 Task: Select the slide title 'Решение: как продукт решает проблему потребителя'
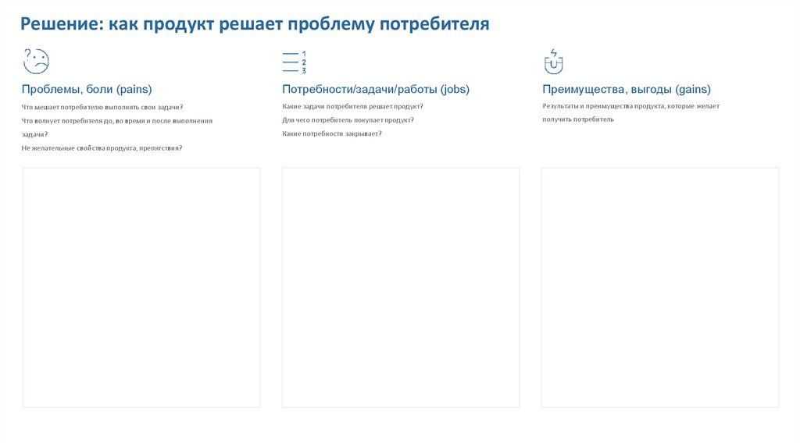pos(255,24)
